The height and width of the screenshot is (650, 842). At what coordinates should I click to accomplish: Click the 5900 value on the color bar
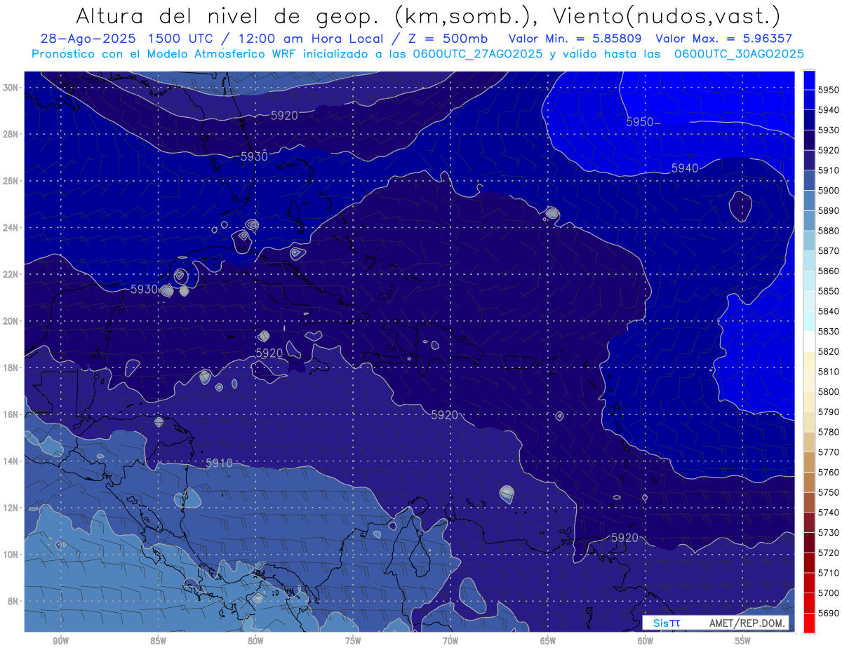[x=829, y=190]
